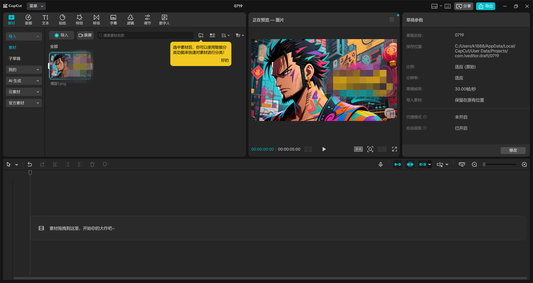533x283 pixels.
Task: Switch media grid view icon
Action: pos(212,35)
